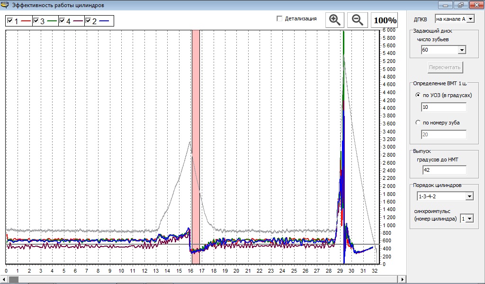485x284 pixels.
Task: Select the по УОЗ (в градусах) radio button
Action: [x=418, y=95]
